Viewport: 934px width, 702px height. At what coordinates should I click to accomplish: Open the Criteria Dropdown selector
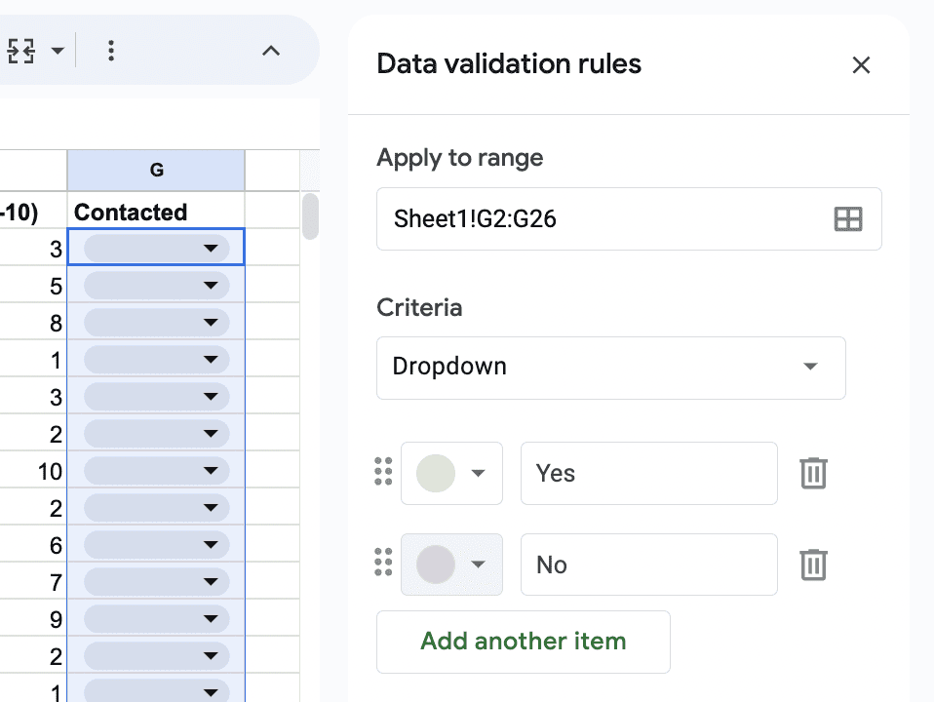point(610,368)
